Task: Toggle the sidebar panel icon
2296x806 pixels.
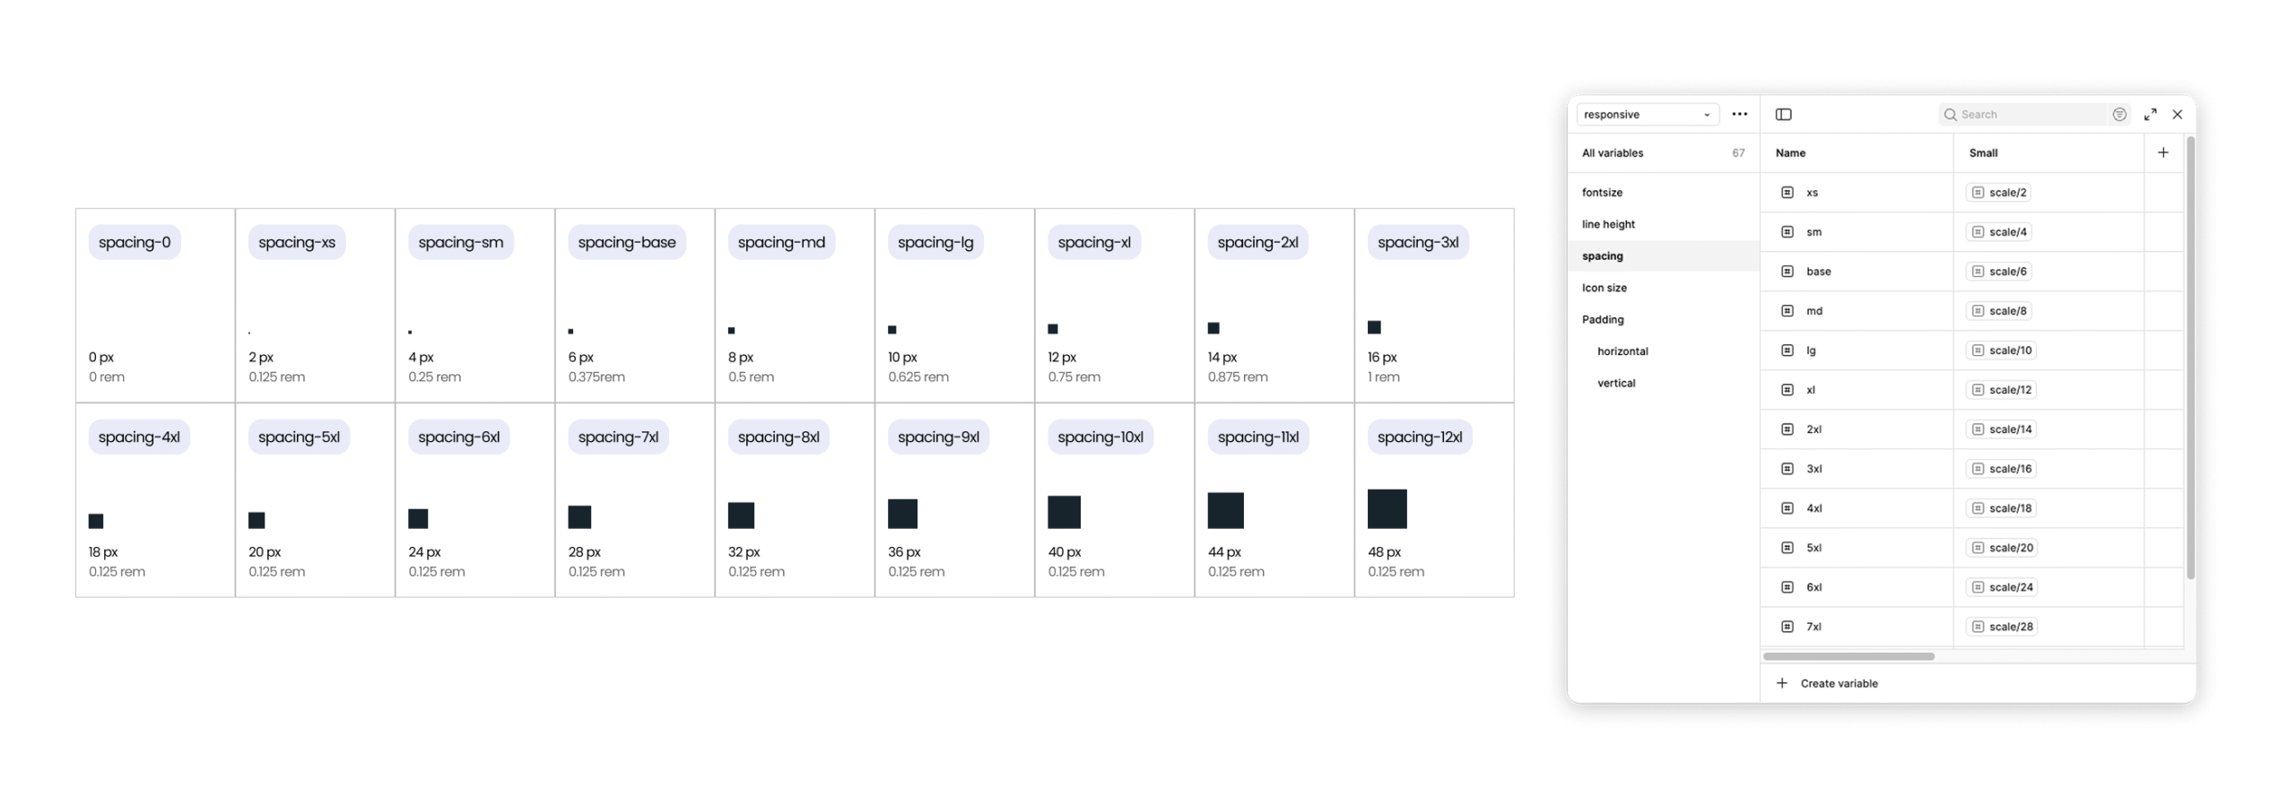Action: pyautogui.click(x=1783, y=115)
